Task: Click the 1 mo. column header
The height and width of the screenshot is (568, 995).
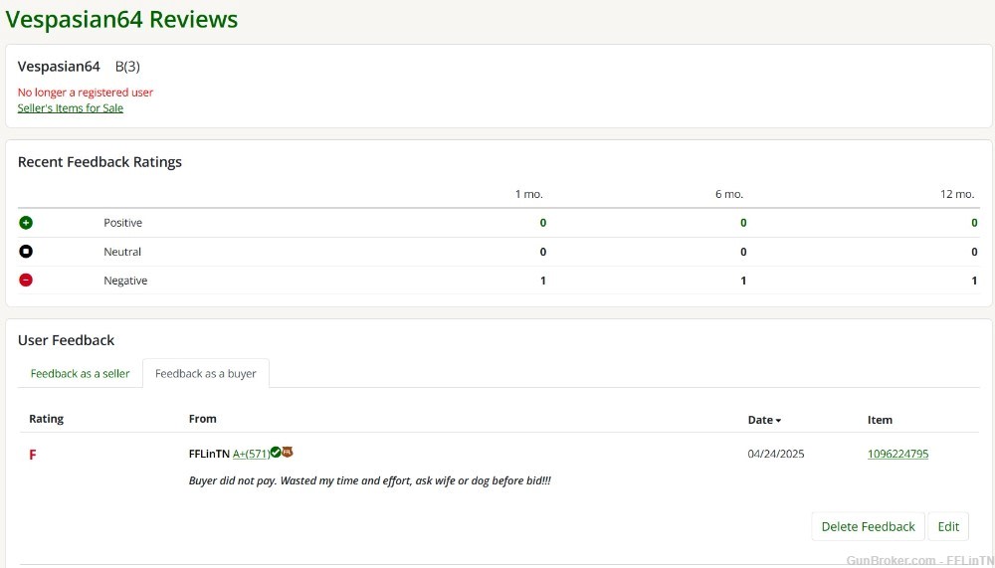Action: pos(529,194)
